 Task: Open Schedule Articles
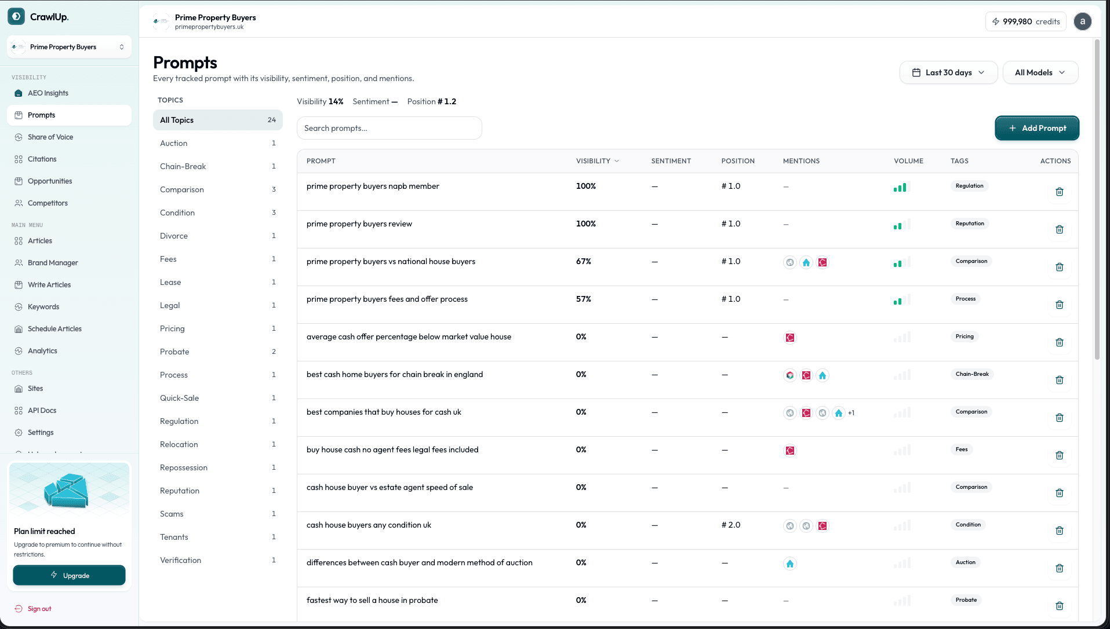pos(69,329)
